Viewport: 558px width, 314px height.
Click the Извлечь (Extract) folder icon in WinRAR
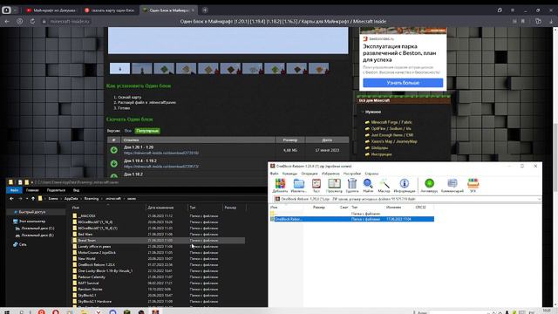pos(298,186)
